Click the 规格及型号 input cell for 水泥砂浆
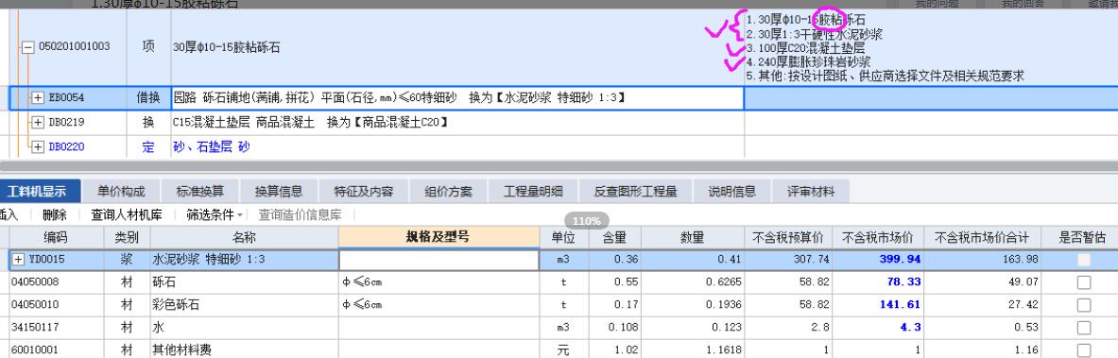 click(439, 260)
